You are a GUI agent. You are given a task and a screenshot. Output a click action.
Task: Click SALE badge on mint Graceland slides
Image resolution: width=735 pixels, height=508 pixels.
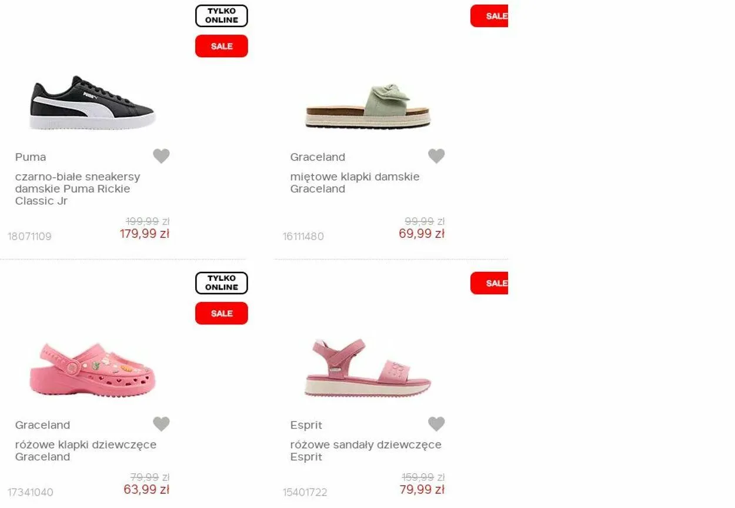(x=489, y=16)
